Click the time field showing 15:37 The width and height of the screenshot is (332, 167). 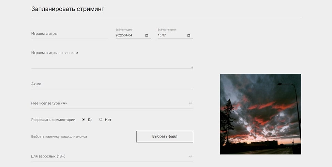175,35
